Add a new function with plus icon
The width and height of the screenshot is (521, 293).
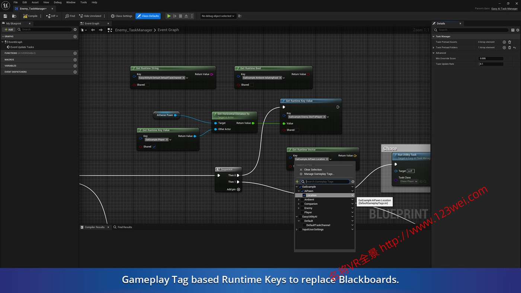[x=75, y=53]
